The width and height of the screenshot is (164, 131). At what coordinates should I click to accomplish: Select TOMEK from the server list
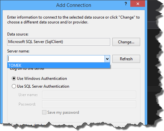[x=58, y=65]
